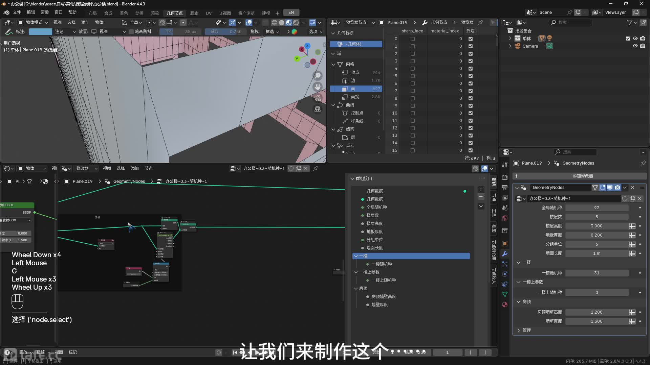Open the Material properties tab
Screen dimensions: 650x365
click(x=505, y=305)
